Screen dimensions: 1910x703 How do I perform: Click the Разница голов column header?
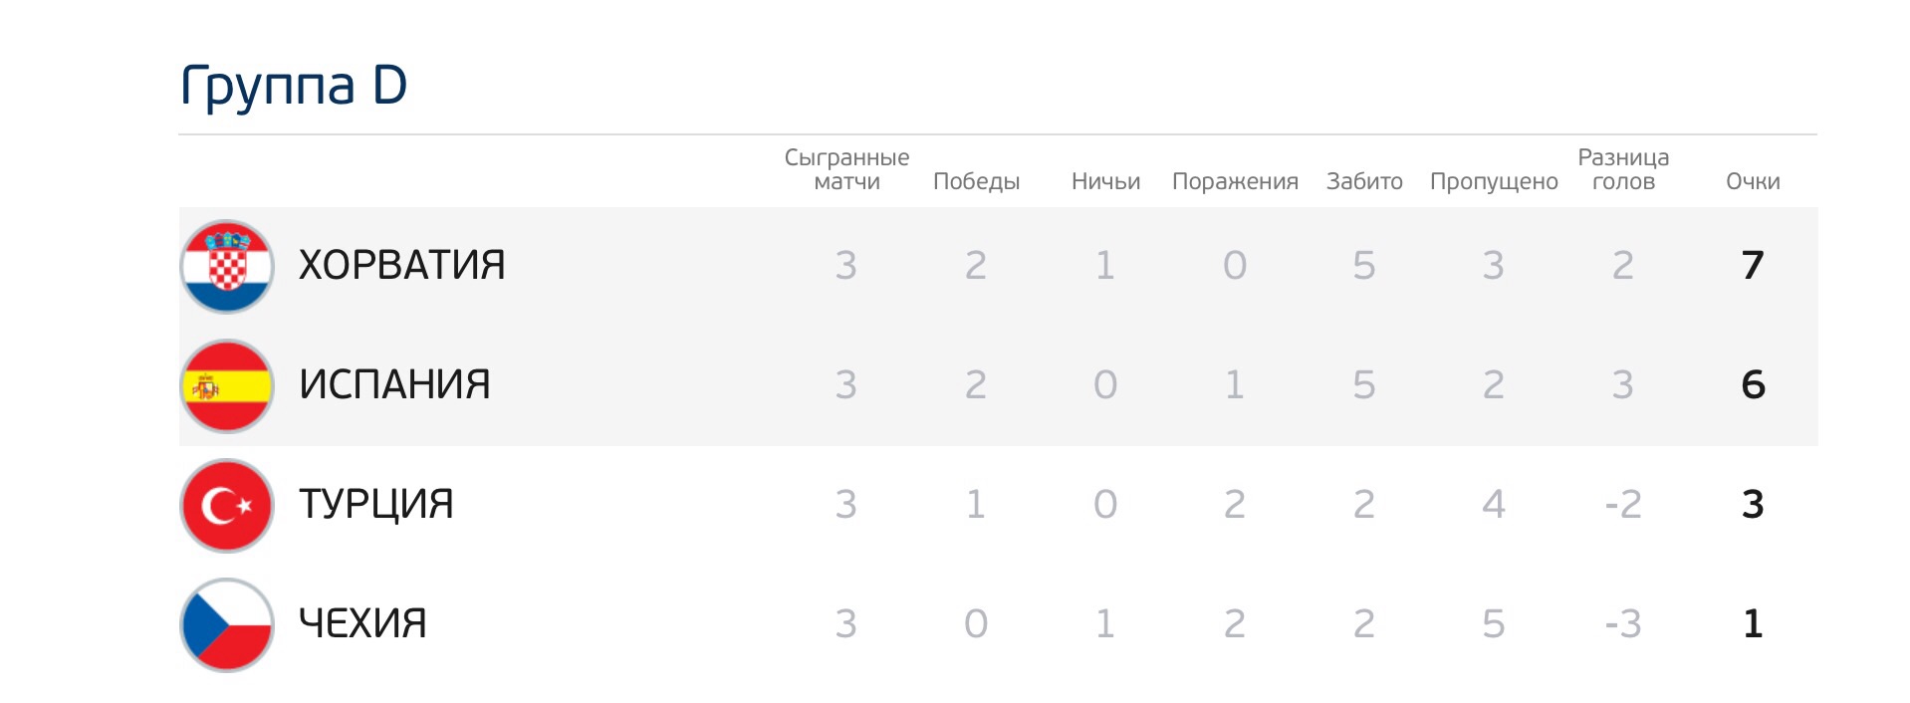[x=1623, y=169]
